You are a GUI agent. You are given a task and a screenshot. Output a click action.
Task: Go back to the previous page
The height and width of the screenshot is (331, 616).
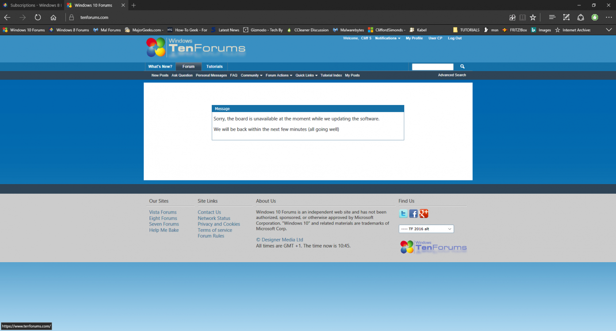coord(7,18)
